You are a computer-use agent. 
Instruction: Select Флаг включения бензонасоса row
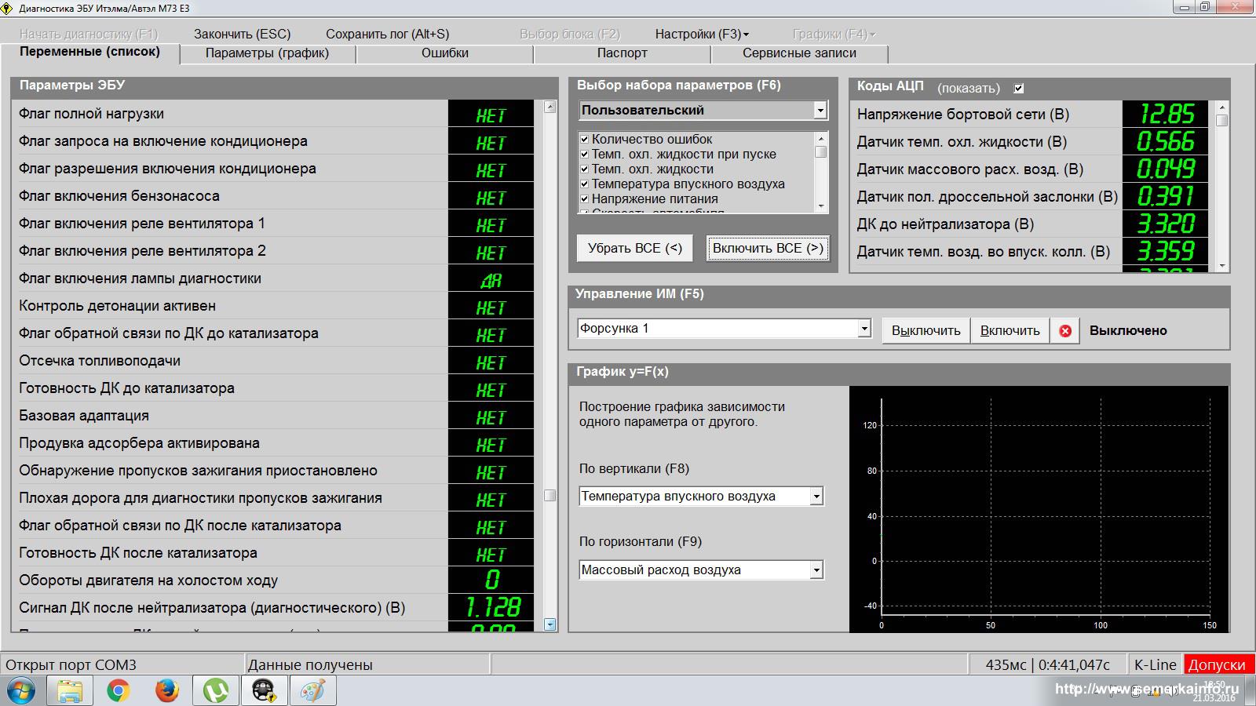272,196
